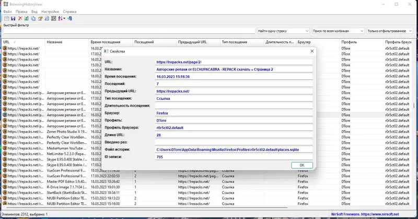The height and width of the screenshot is (219, 418).
Task: Click the quick filter text field
Action: pyautogui.click(x=129, y=31)
